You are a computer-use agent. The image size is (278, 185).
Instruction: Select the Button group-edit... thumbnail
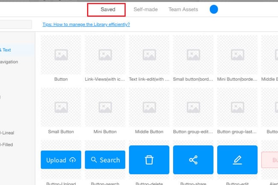coord(193,107)
